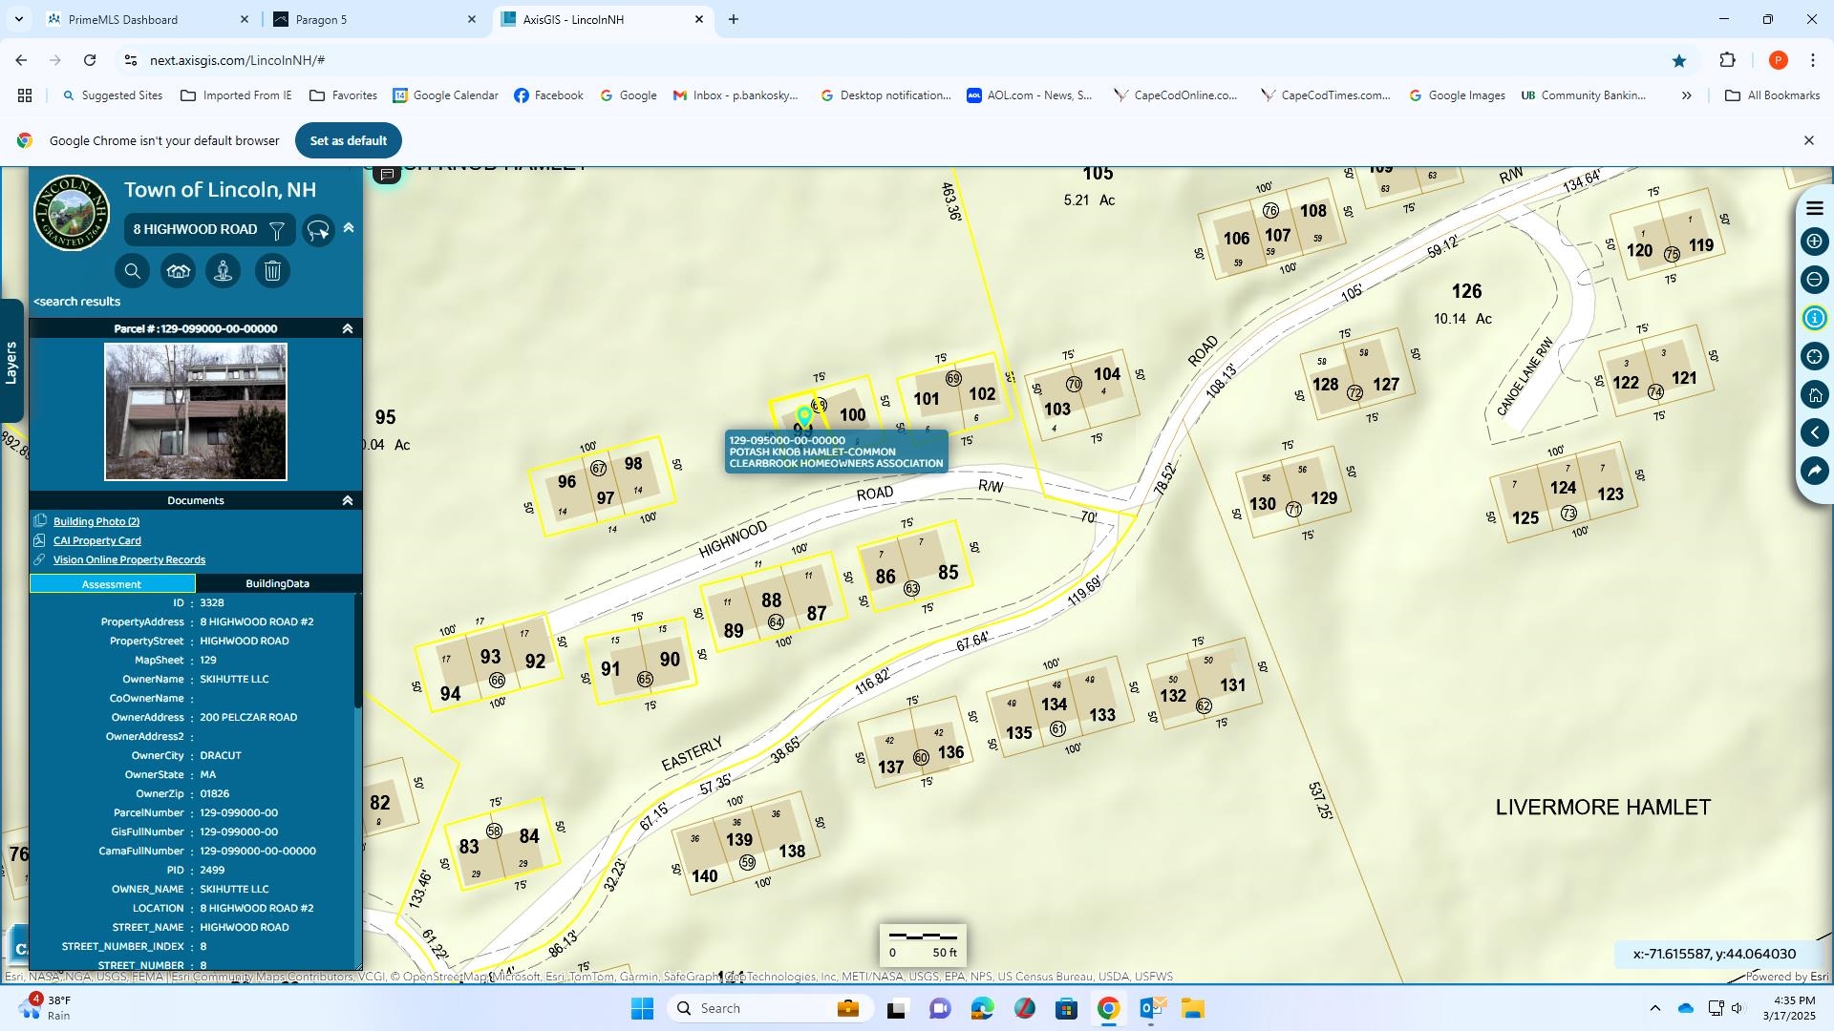Open Imported From IE bookmark folder

click(236, 95)
